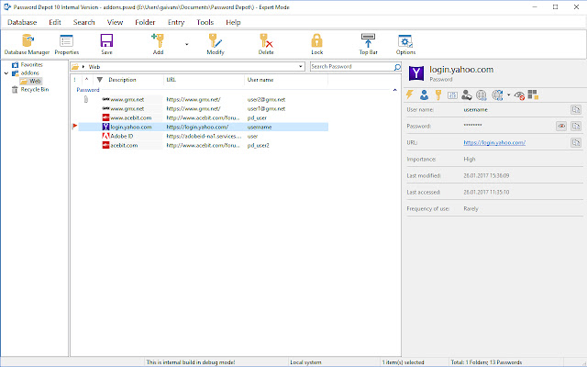Select the addons database node
The width and height of the screenshot is (587, 367).
[29, 73]
